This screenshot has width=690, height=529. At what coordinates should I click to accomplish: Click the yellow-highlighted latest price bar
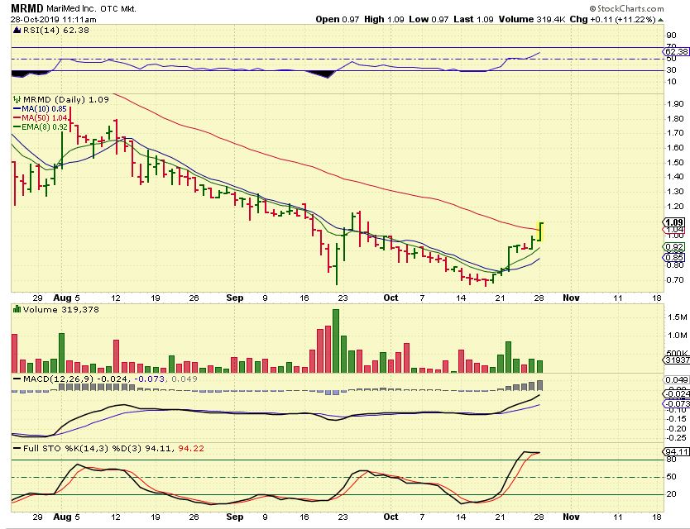[x=541, y=231]
